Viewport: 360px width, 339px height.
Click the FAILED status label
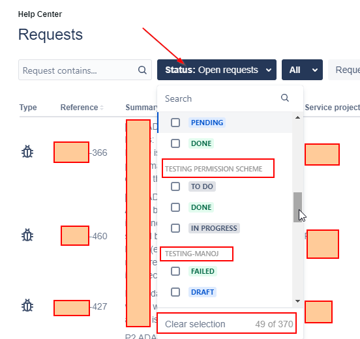202,271
